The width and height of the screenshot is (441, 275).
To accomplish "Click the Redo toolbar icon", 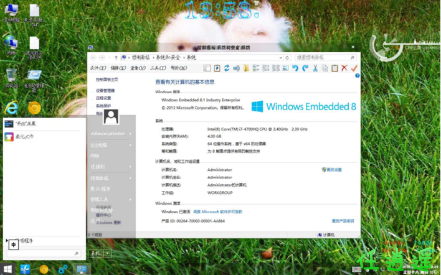I will pos(305,68).
